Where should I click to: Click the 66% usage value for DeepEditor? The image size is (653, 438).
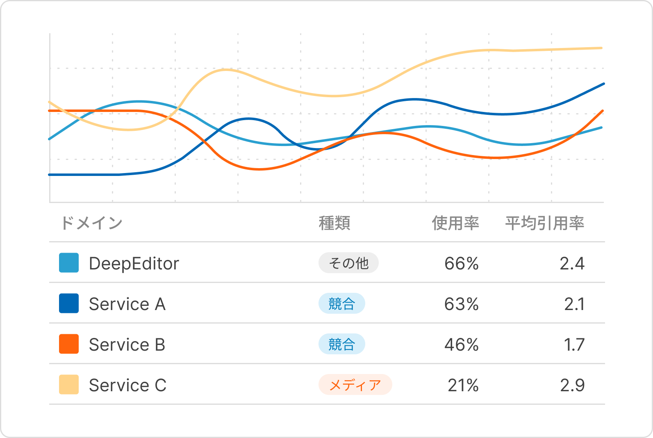click(462, 263)
